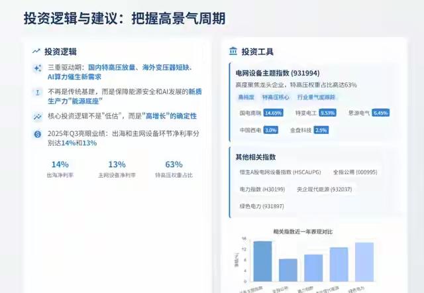Click the company name 金盘科技
Image resolution: width=424 pixels, height=293 pixels.
tap(301, 130)
